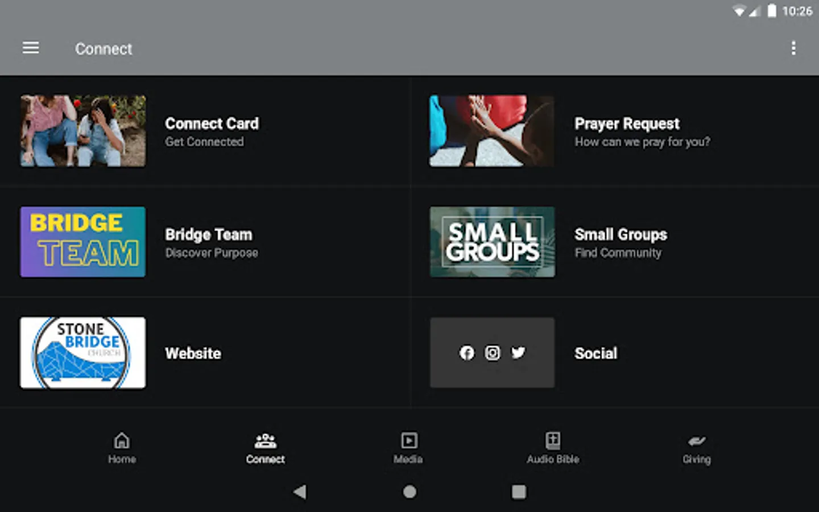This screenshot has height=512, width=819.
Task: Tap the Stone Bridge Church logo
Action: 82,352
